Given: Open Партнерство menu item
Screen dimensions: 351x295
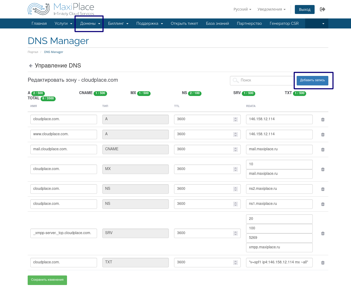Looking at the screenshot, I should pyautogui.click(x=249, y=23).
